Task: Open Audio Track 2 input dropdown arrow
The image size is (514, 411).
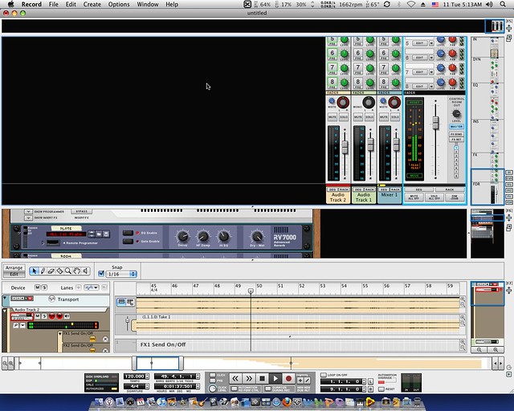Action: pyautogui.click(x=22, y=325)
